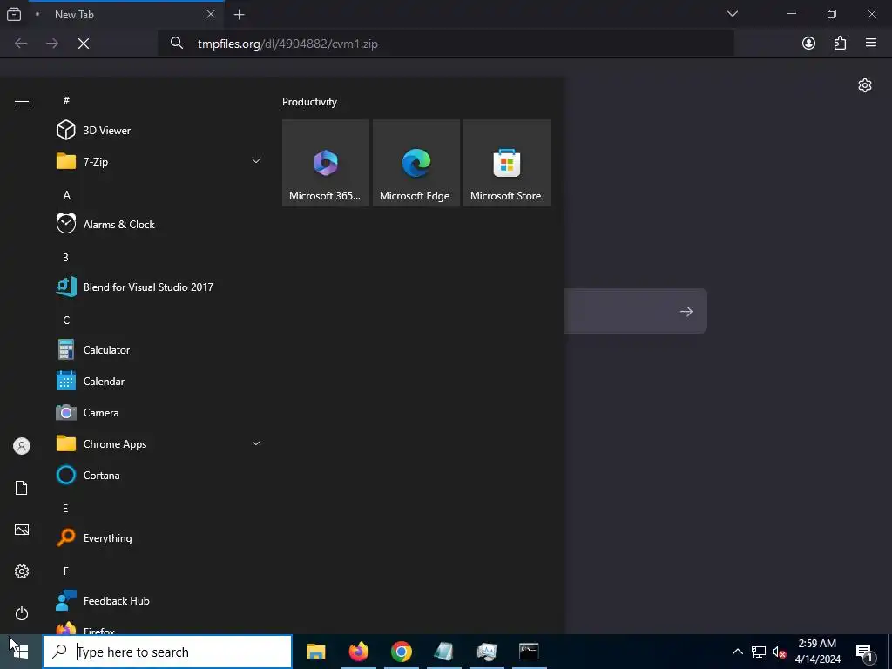Close the New Tab tab
Image resolution: width=892 pixels, height=669 pixels.
click(x=211, y=14)
